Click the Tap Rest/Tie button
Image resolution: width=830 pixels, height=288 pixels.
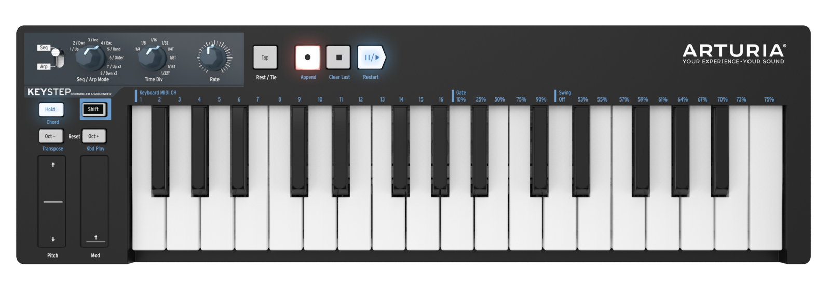[265, 57]
